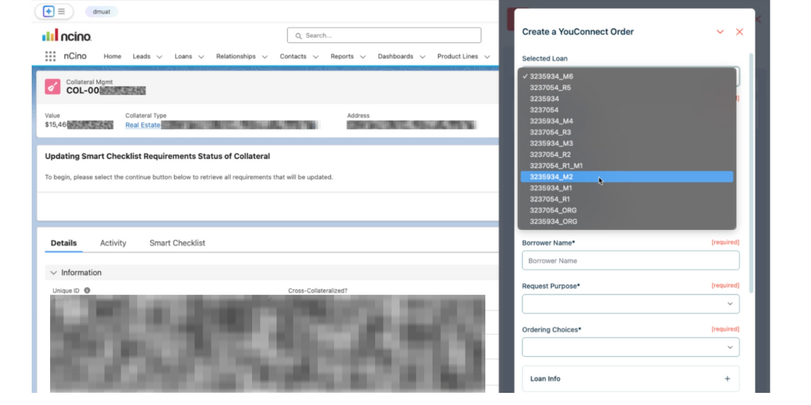Click the Borrower Name input field
This screenshot has width=811, height=405.
click(x=631, y=261)
